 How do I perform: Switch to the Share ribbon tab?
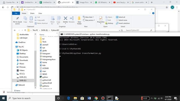(32, 13)
